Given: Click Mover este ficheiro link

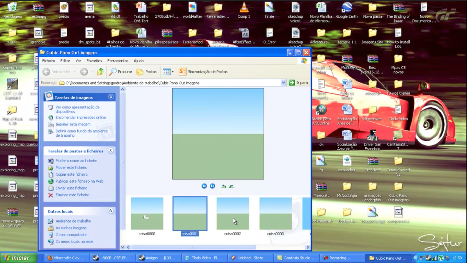Looking at the screenshot, I should 71,168.
